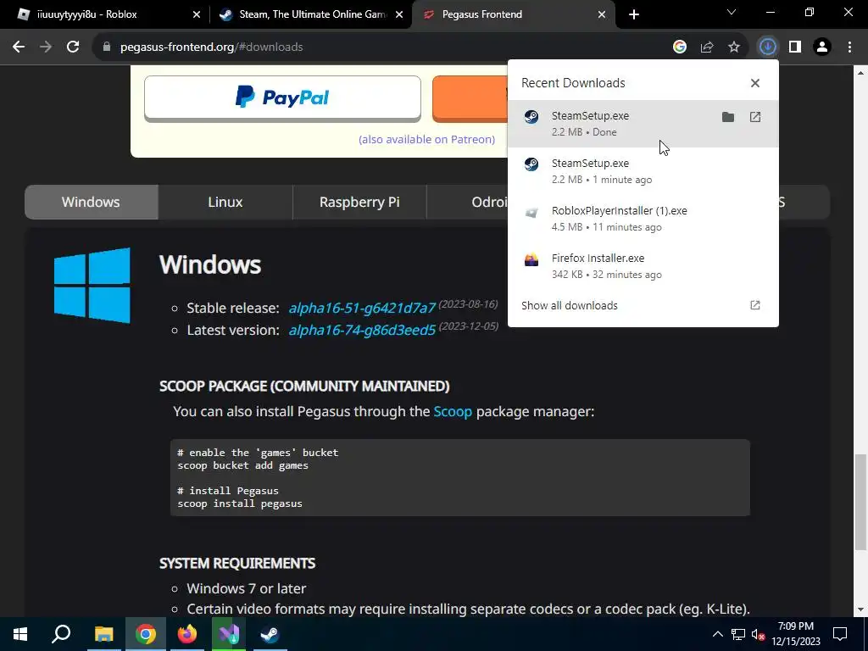
Task: Select the Odroid platform tab
Action: pos(468,202)
